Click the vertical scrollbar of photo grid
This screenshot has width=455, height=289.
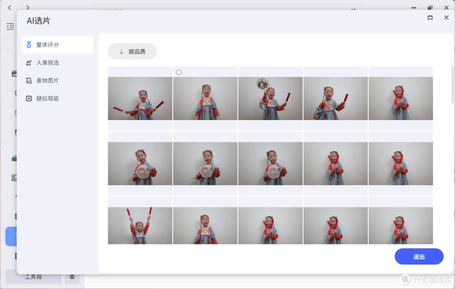coord(452,84)
